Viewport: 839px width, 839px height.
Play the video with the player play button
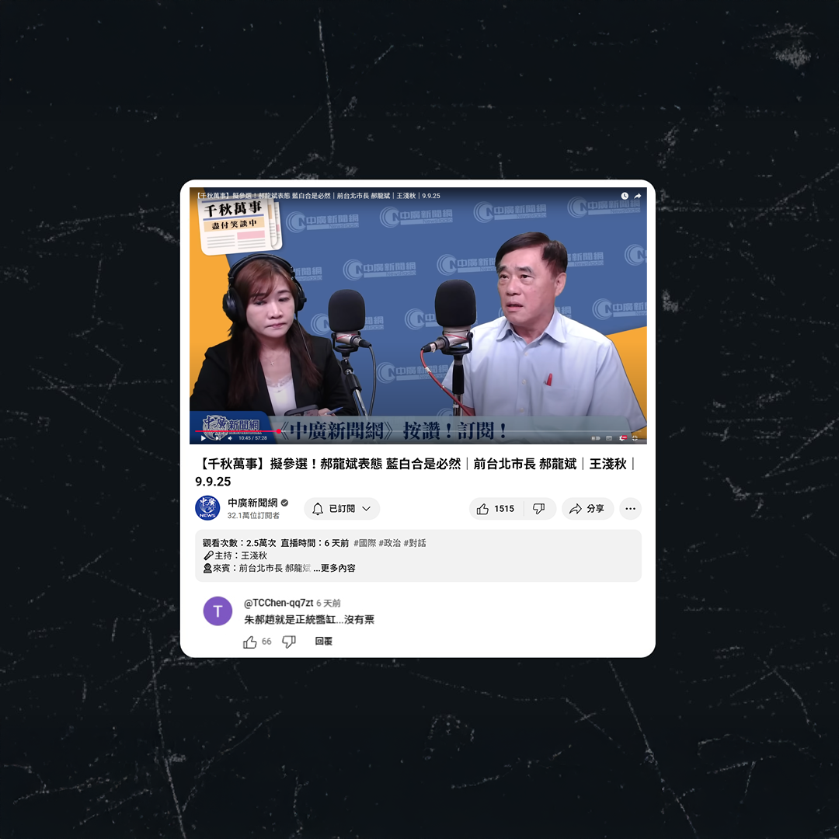pos(204,437)
